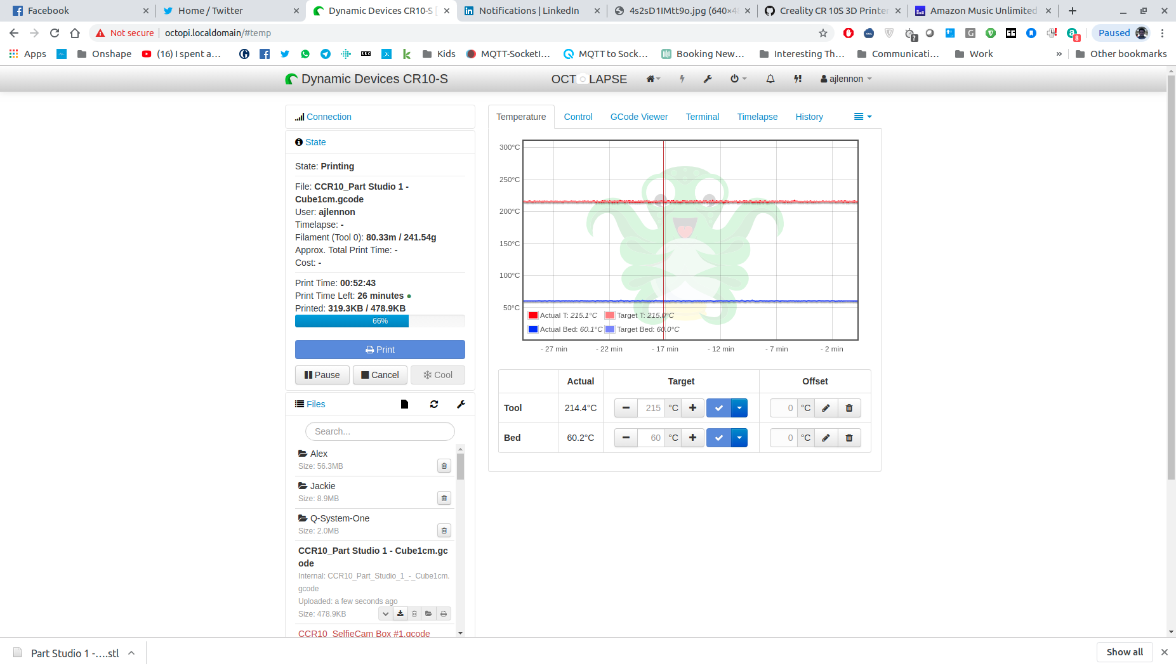Collapse the Connection panel
The image size is (1176, 668).
click(329, 117)
